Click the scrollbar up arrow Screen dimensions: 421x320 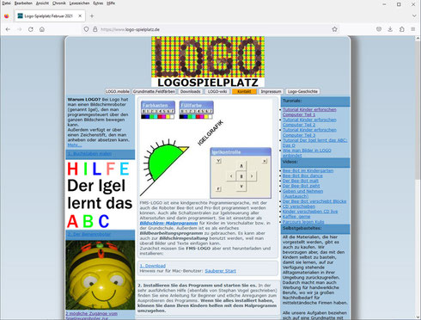pyautogui.click(x=418, y=39)
